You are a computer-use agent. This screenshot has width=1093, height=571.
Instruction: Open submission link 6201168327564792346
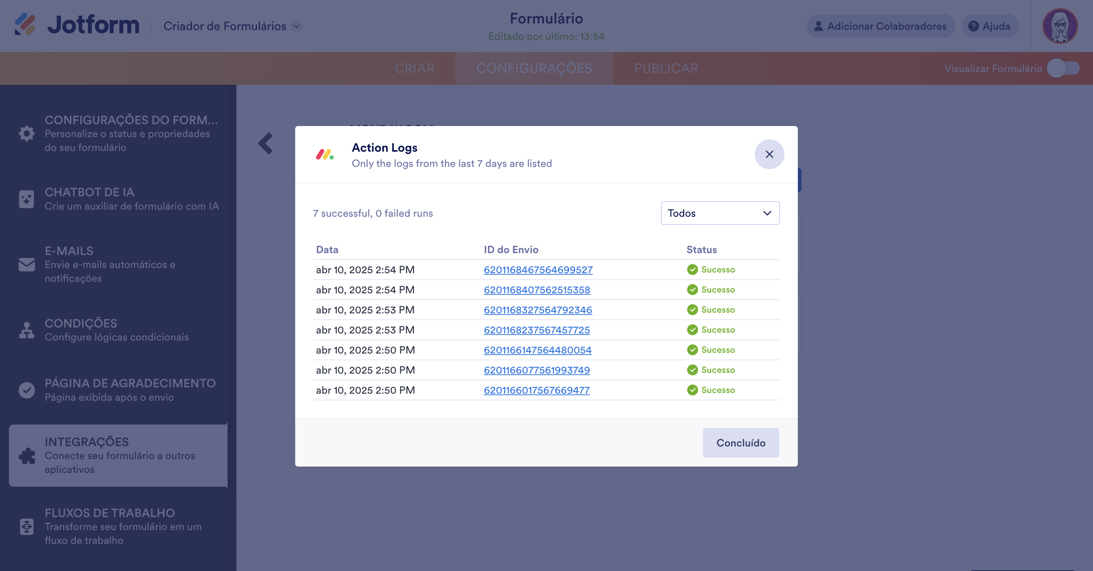tap(538, 310)
